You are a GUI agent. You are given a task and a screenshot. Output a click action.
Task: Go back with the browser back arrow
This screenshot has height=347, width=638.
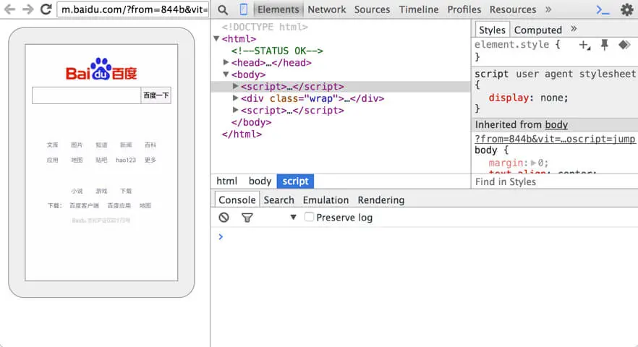[x=10, y=9]
